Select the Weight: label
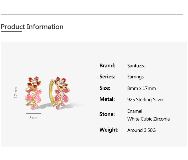 coord(109,130)
